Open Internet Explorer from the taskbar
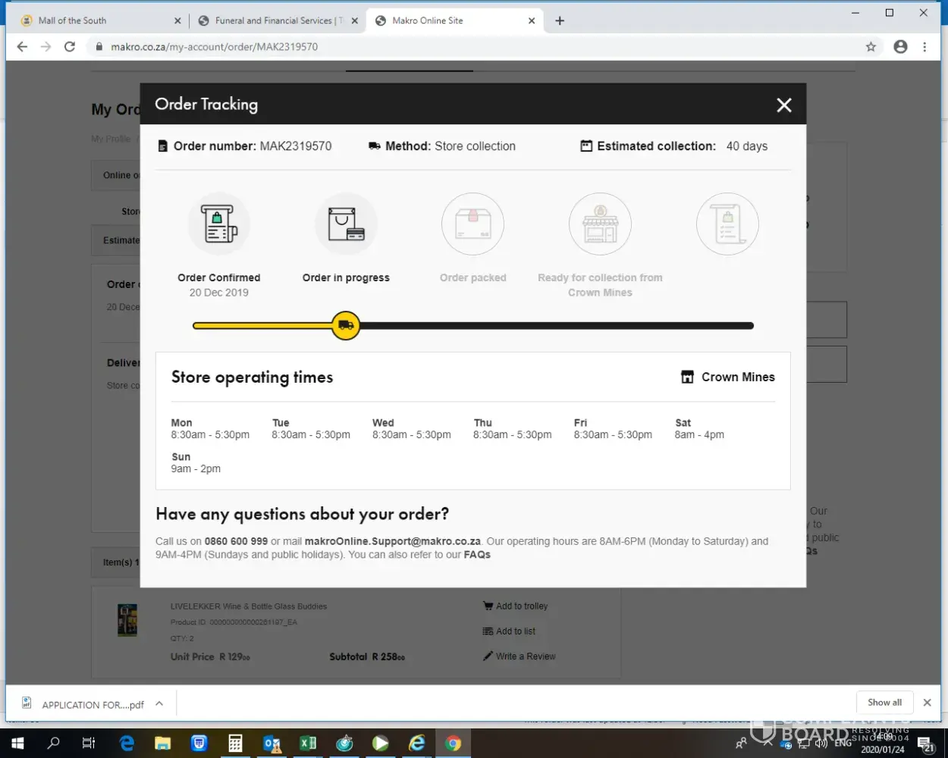 coord(417,744)
